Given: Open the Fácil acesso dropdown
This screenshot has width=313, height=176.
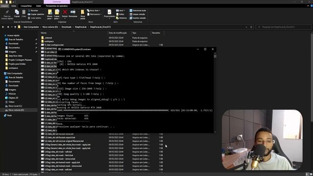Looking at the screenshot, I should pyautogui.click(x=94, y=14).
